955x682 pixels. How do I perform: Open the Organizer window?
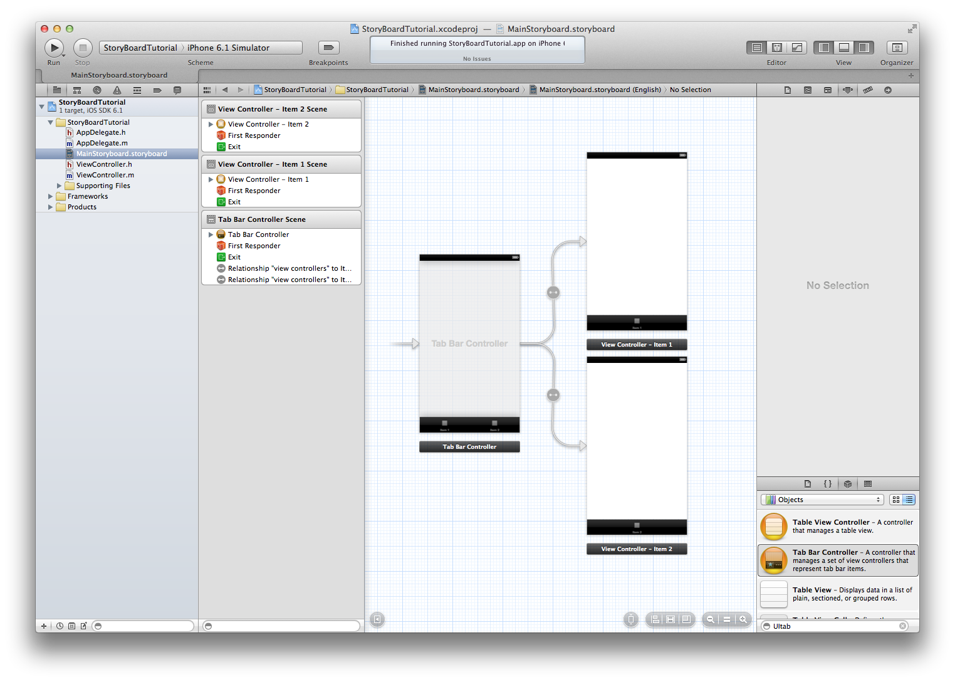pos(896,48)
